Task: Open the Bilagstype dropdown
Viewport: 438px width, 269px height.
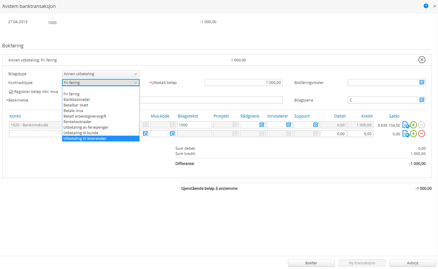Action: click(100, 74)
